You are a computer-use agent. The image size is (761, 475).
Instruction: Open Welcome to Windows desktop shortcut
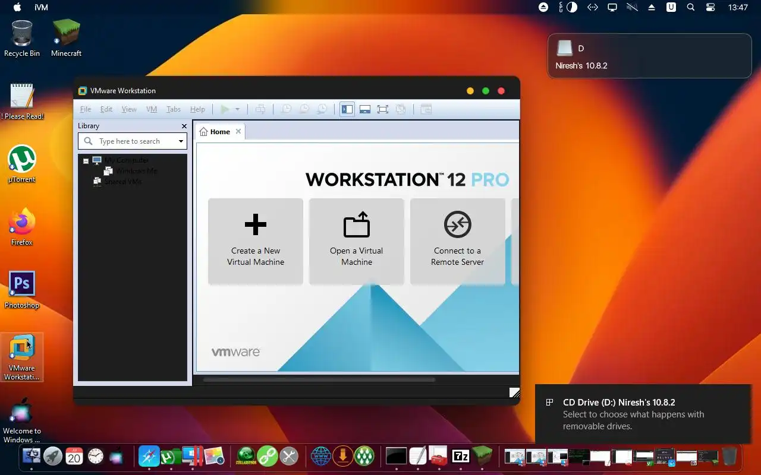[x=22, y=420]
